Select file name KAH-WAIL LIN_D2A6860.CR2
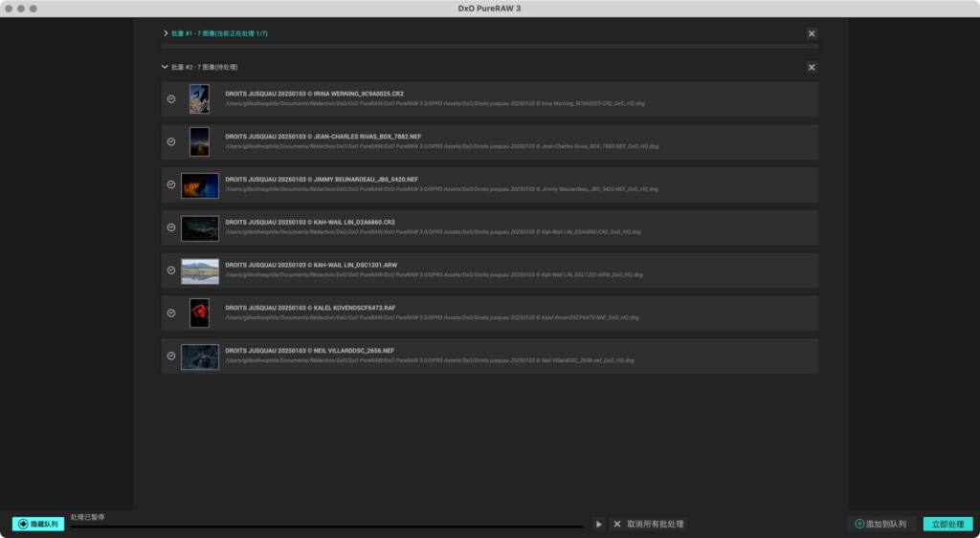This screenshot has width=980, height=538. [x=310, y=223]
